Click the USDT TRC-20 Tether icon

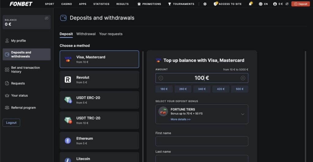pos(68,120)
